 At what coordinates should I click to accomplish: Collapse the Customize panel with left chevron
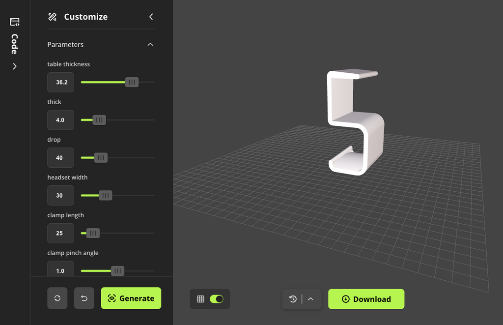pyautogui.click(x=151, y=17)
